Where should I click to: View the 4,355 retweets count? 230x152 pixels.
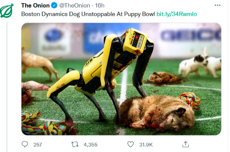click(x=91, y=145)
